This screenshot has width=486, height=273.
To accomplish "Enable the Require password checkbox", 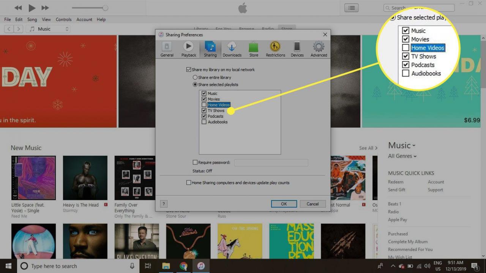I will 195,163.
